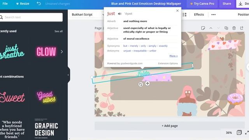Click the download arrow icon

240,3
